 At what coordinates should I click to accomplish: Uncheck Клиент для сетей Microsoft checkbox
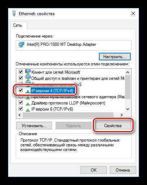click(21, 72)
